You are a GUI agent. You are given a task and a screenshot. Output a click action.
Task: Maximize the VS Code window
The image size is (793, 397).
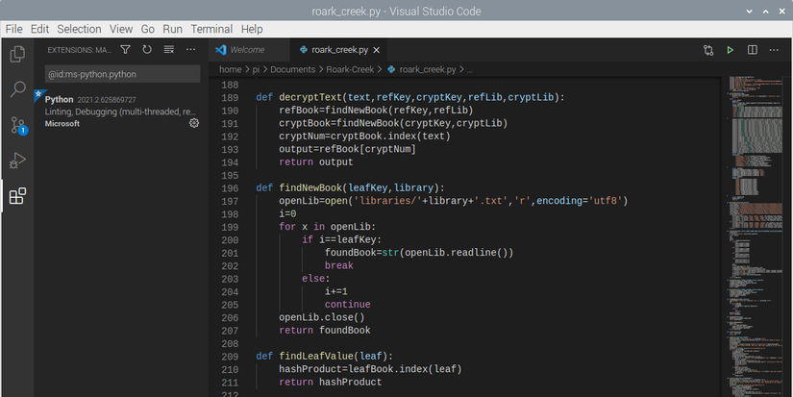pos(766,12)
